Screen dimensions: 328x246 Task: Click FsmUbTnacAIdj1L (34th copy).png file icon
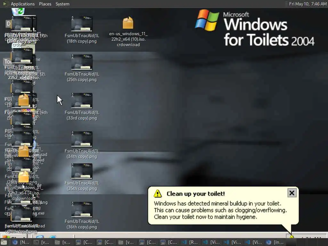pyautogui.click(x=82, y=139)
